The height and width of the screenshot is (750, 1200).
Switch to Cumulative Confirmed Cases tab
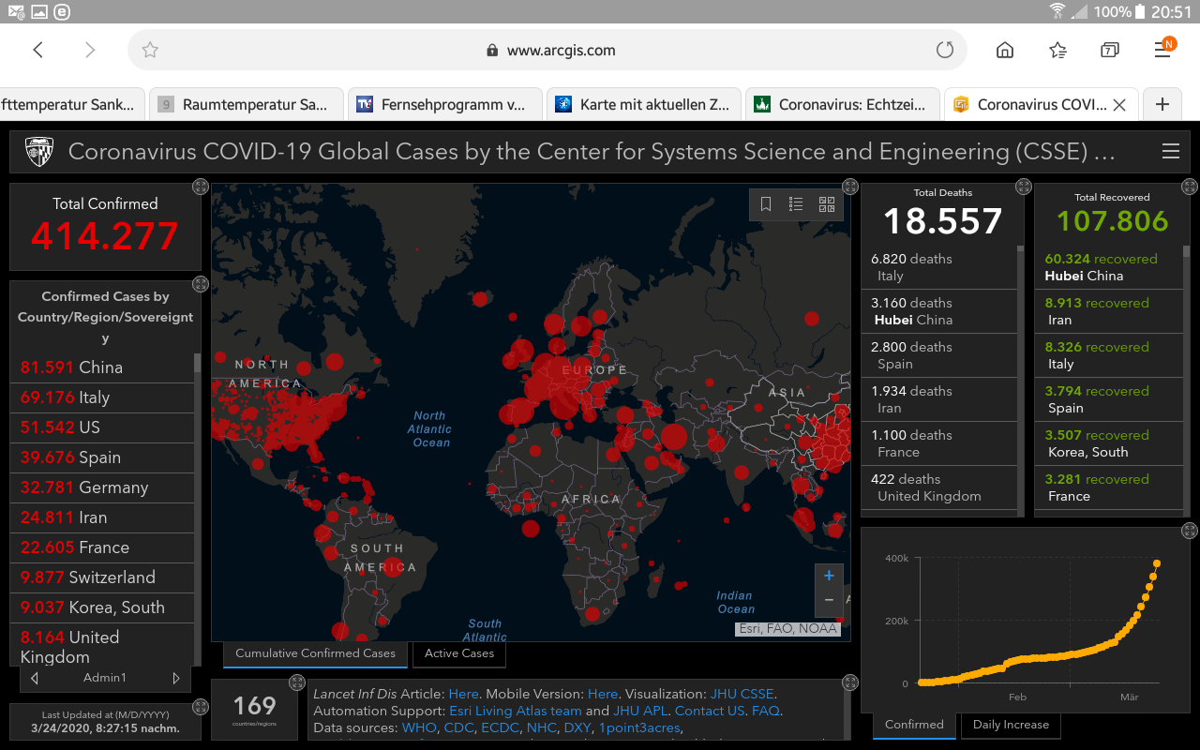pyautogui.click(x=315, y=653)
